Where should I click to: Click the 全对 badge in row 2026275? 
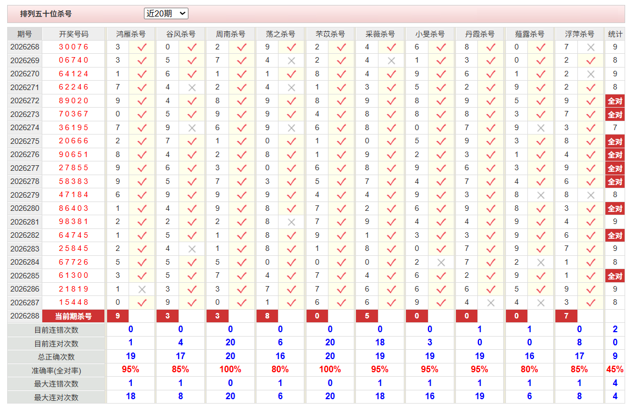click(x=615, y=142)
